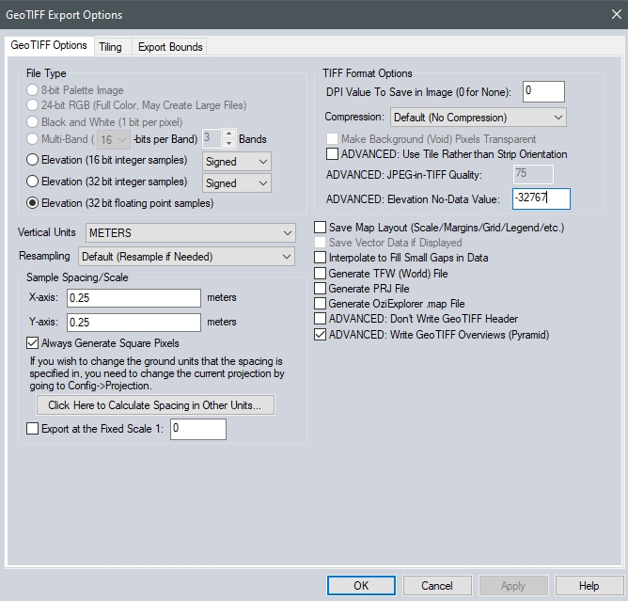628x601 pixels.
Task: Check Export at the Fixed Scale
Action: pos(34,429)
